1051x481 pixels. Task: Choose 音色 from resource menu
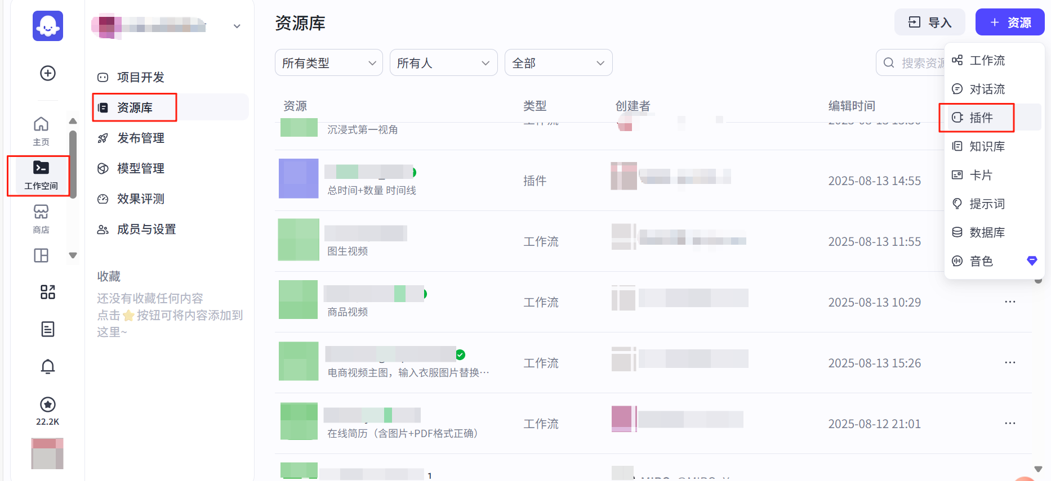(994, 261)
